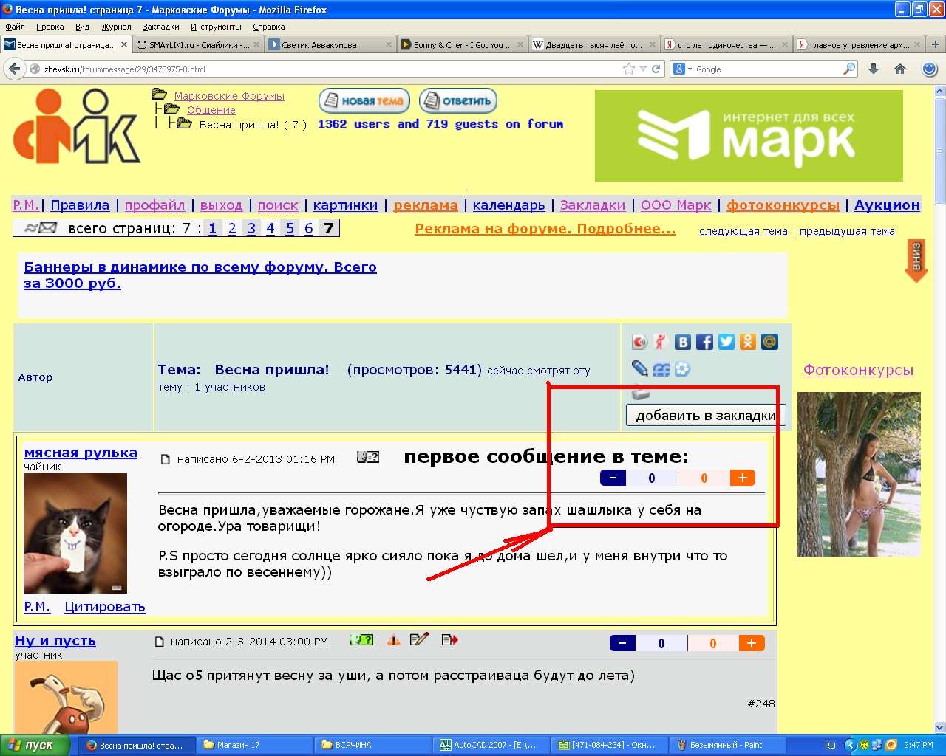This screenshot has width=946, height=756.
Task: Click Firefox downloads arrow icon
Action: (874, 69)
